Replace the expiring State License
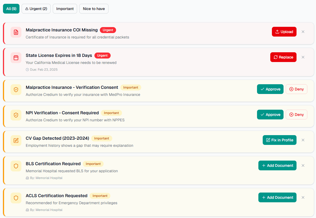Viewport: 316px width, 218px height. (x=283, y=57)
